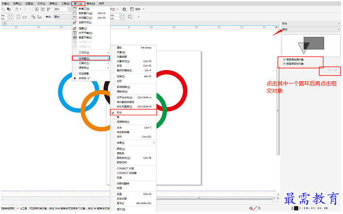The width and height of the screenshot is (343, 214).
Task: Click 购买 in the menu bar
Action: click(x=102, y=3)
